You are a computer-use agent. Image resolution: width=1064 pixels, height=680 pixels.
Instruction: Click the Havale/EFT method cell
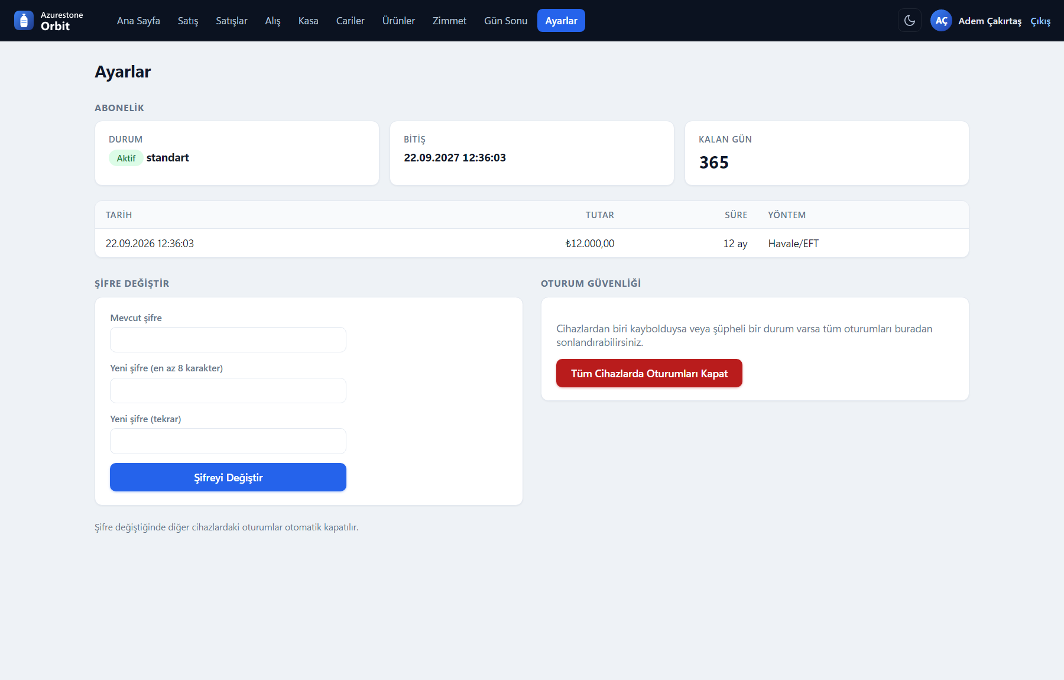pos(793,244)
